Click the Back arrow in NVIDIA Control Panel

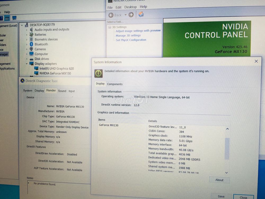click(x=111, y=15)
